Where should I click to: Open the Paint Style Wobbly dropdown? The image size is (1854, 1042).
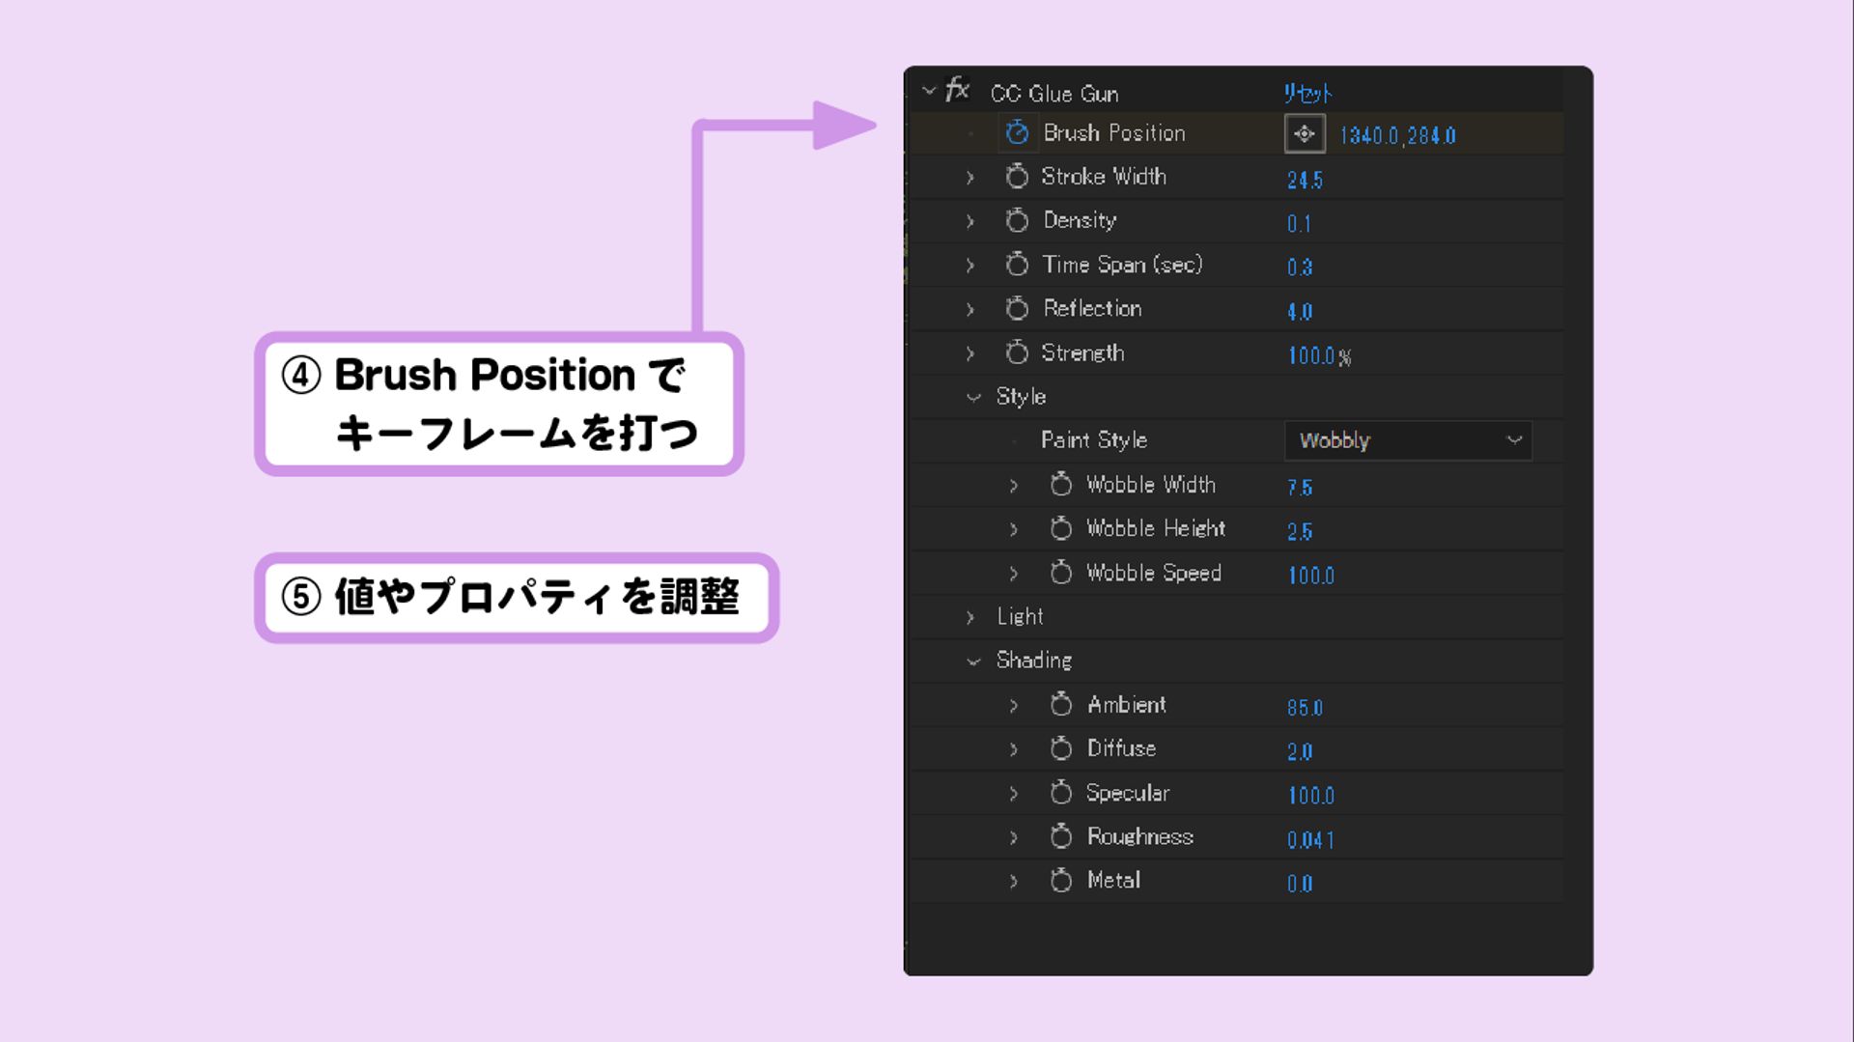[1408, 440]
